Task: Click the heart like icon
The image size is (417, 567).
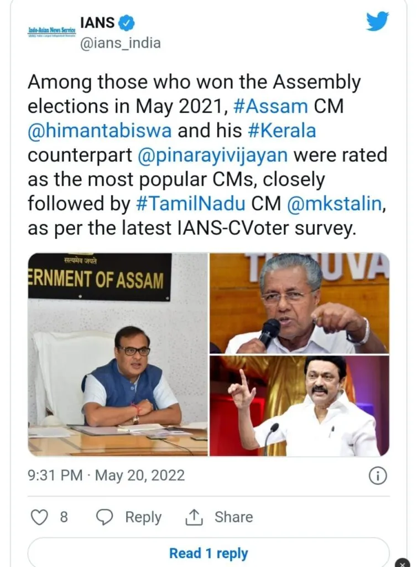Action: 39,517
